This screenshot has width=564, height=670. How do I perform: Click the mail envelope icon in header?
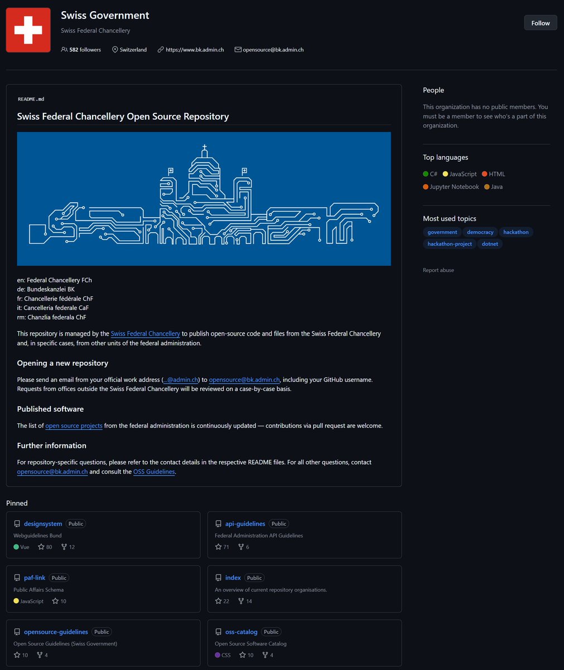click(x=238, y=50)
